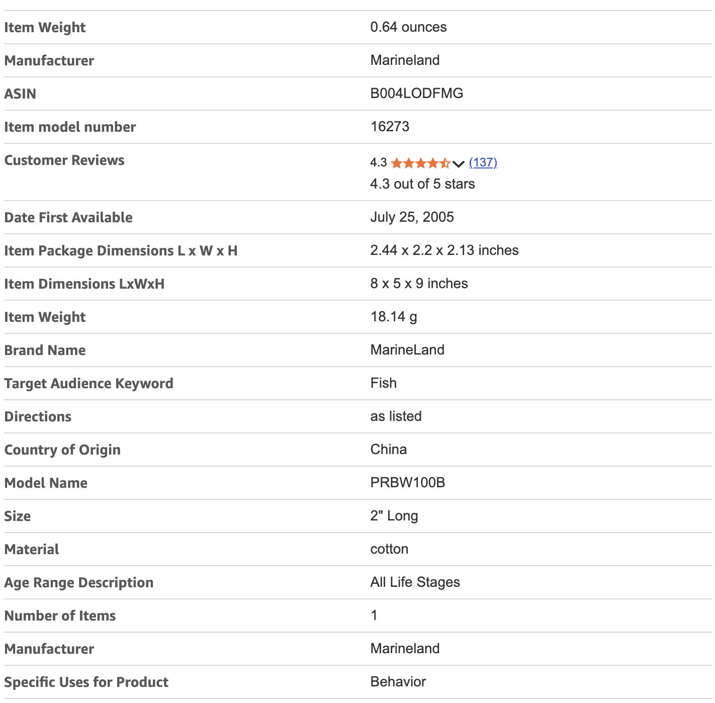Viewport: 715px width, 703px height.
Task: Click the package dimensions value
Action: [x=444, y=250]
